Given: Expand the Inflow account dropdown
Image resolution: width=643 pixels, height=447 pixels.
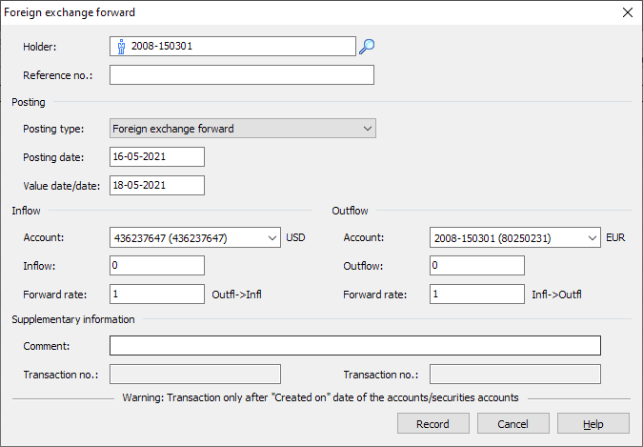Looking at the screenshot, I should 272,237.
